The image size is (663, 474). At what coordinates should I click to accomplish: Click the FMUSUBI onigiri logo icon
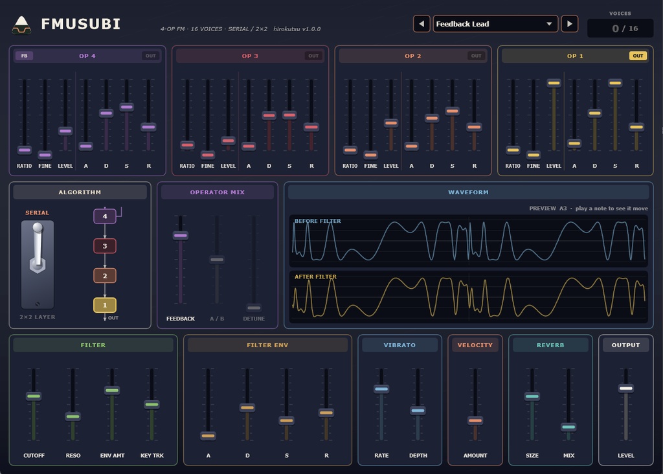coord(21,25)
